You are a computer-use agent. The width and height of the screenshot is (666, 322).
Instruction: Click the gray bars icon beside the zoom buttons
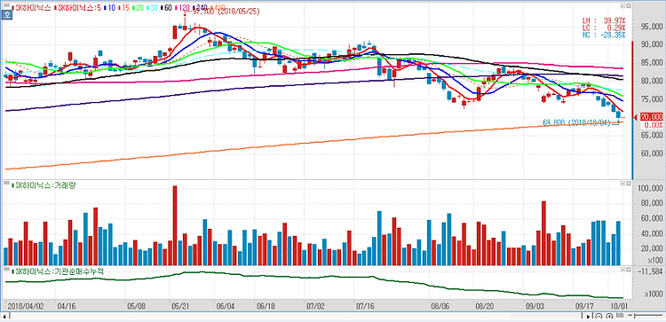[x=620, y=315]
